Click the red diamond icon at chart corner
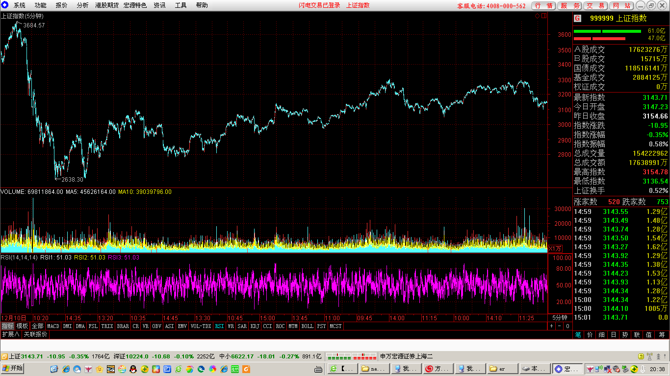The height and width of the screenshot is (376, 670). click(x=537, y=16)
